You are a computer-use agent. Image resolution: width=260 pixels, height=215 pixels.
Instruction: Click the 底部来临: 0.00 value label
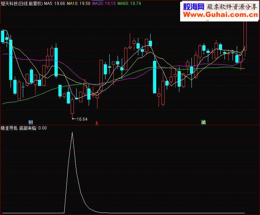33,128
